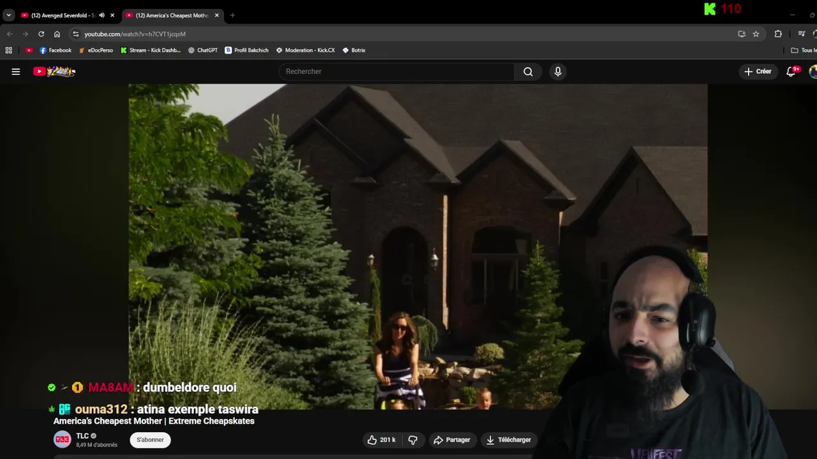This screenshot has width=817, height=459.
Task: Go to browser home page
Action: (x=57, y=34)
